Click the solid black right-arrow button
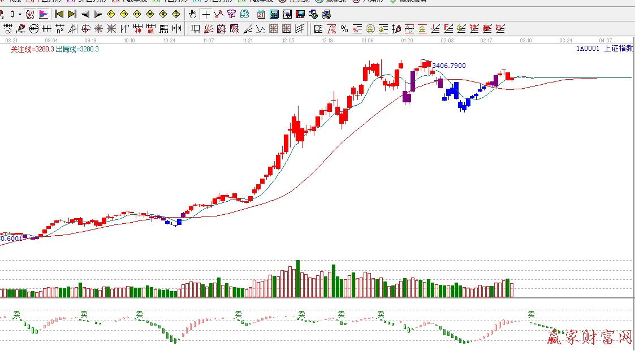This screenshot has width=635, height=351. (98, 14)
